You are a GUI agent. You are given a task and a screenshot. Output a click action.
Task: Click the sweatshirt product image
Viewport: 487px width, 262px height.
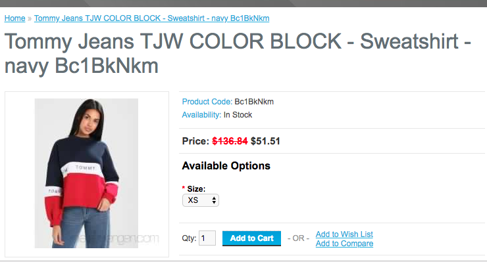(x=86, y=173)
